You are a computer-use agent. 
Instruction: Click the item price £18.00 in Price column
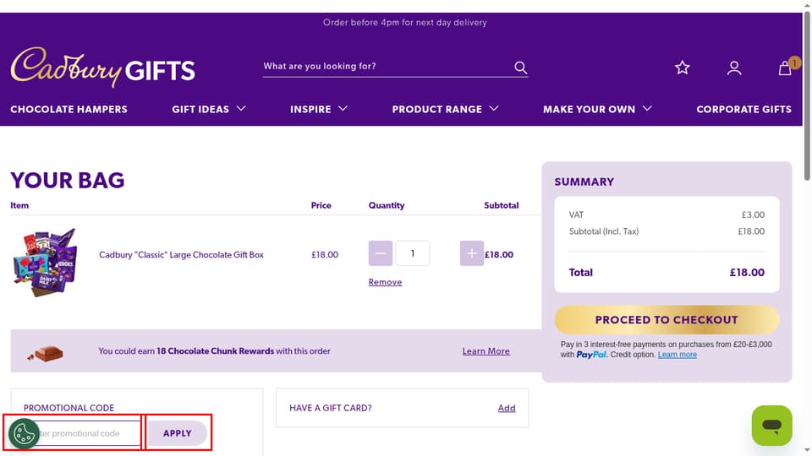[x=325, y=254]
